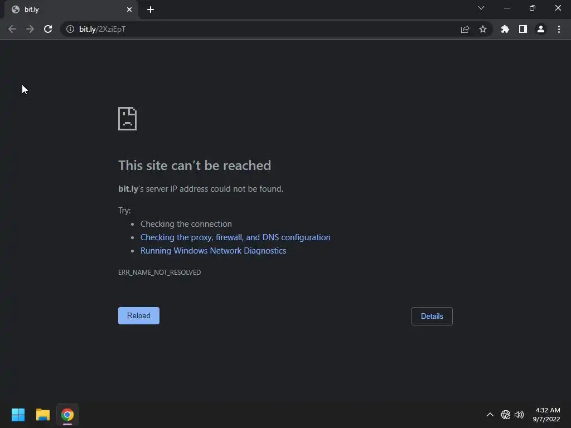
Task: Close the bit.ly tab
Action: coord(129,9)
